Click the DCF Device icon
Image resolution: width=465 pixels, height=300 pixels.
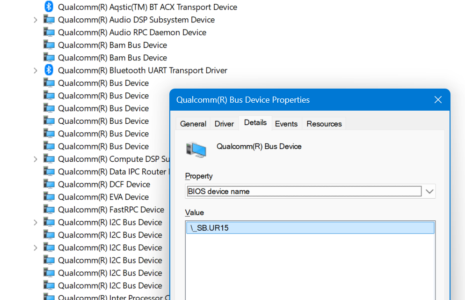(x=49, y=184)
